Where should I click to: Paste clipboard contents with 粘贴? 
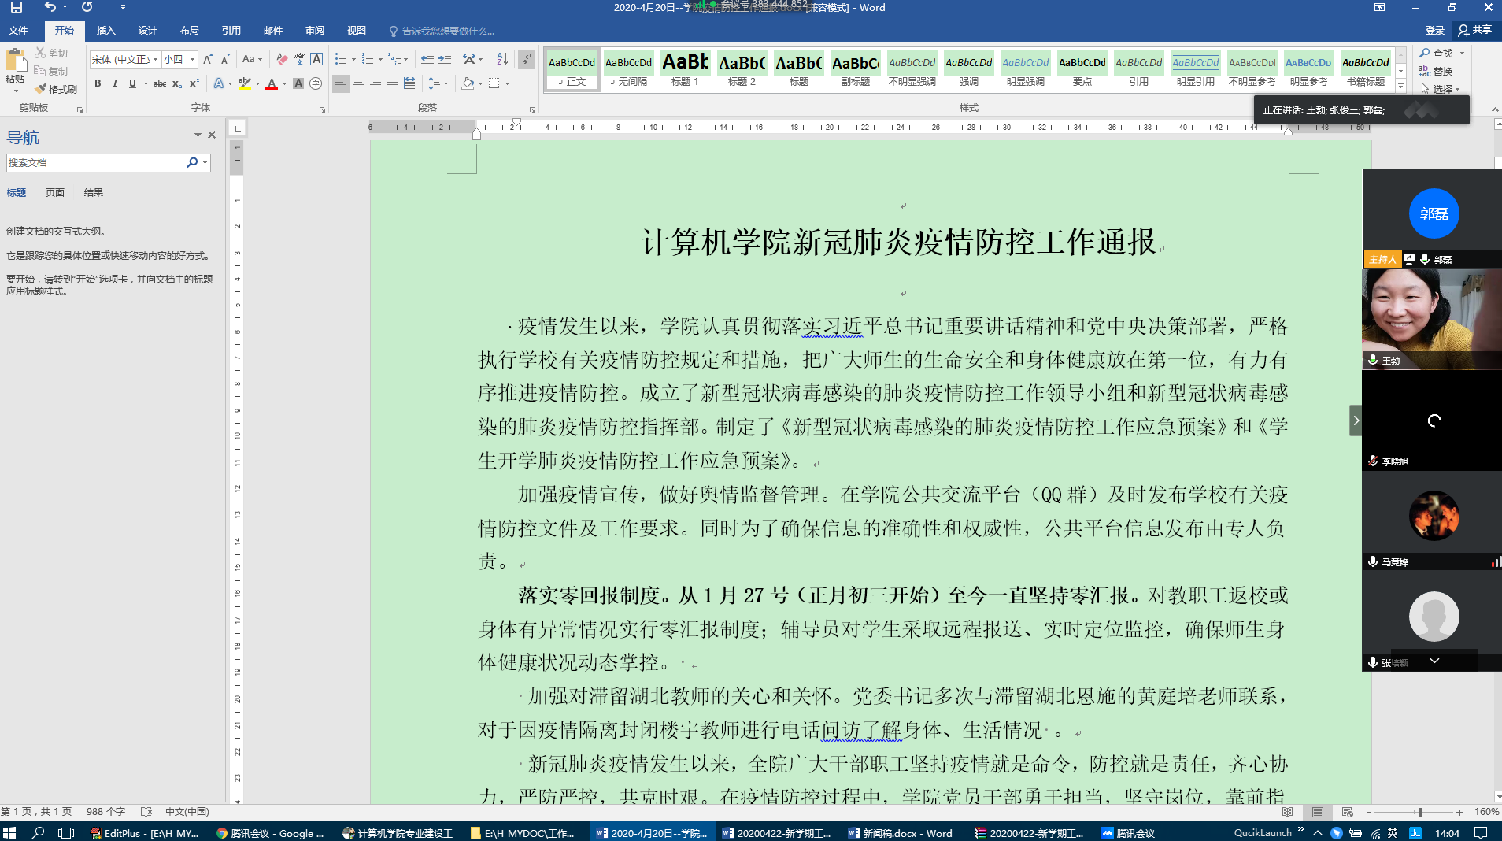pos(15,69)
